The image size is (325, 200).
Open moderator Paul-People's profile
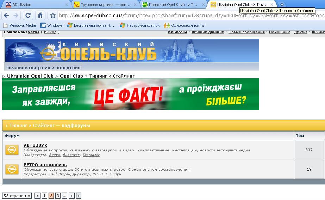click(60, 174)
